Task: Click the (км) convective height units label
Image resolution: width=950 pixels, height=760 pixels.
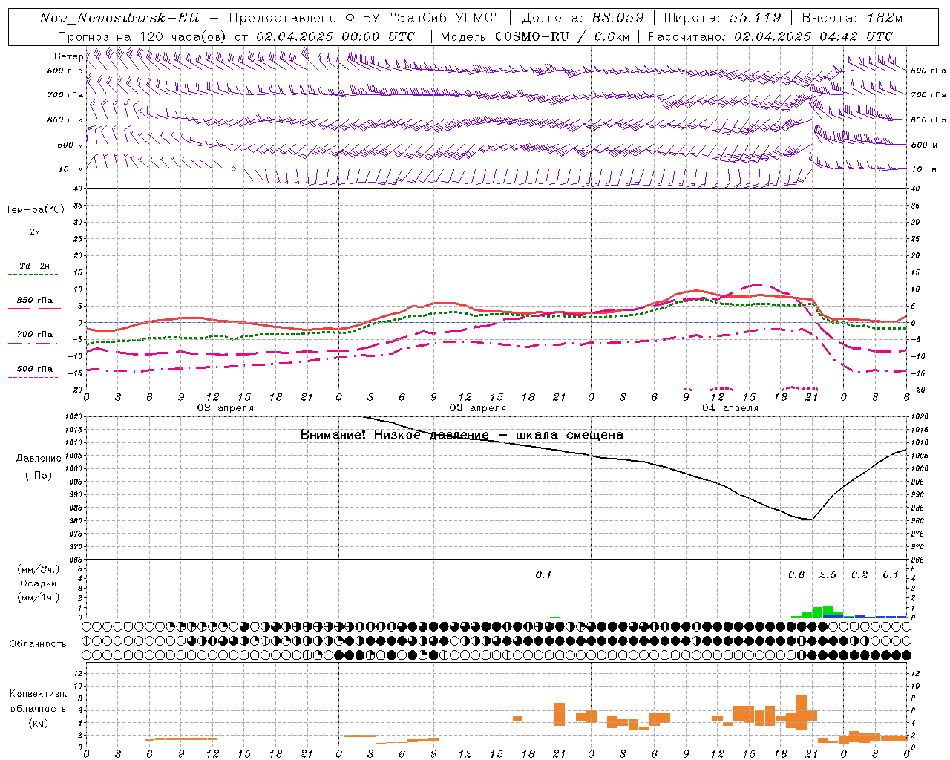Action: tap(38, 723)
